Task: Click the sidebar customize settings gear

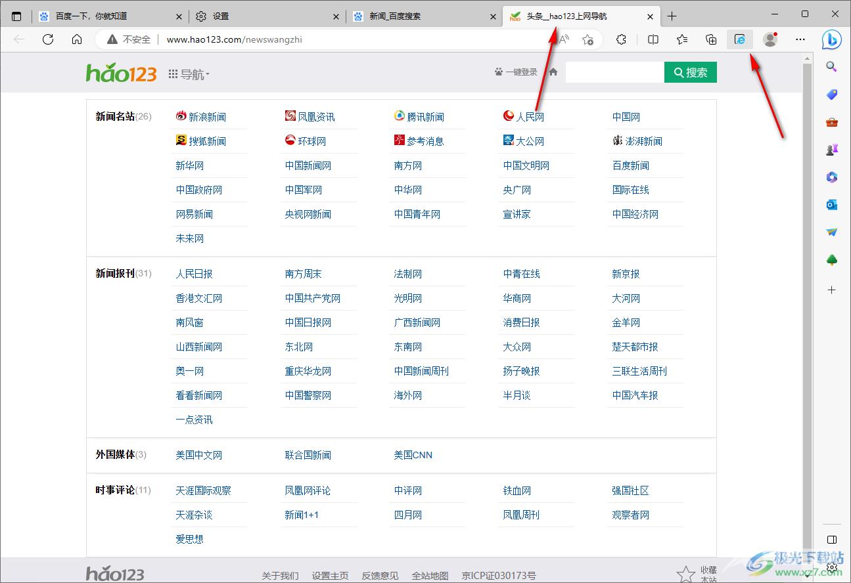Action: pos(831,567)
